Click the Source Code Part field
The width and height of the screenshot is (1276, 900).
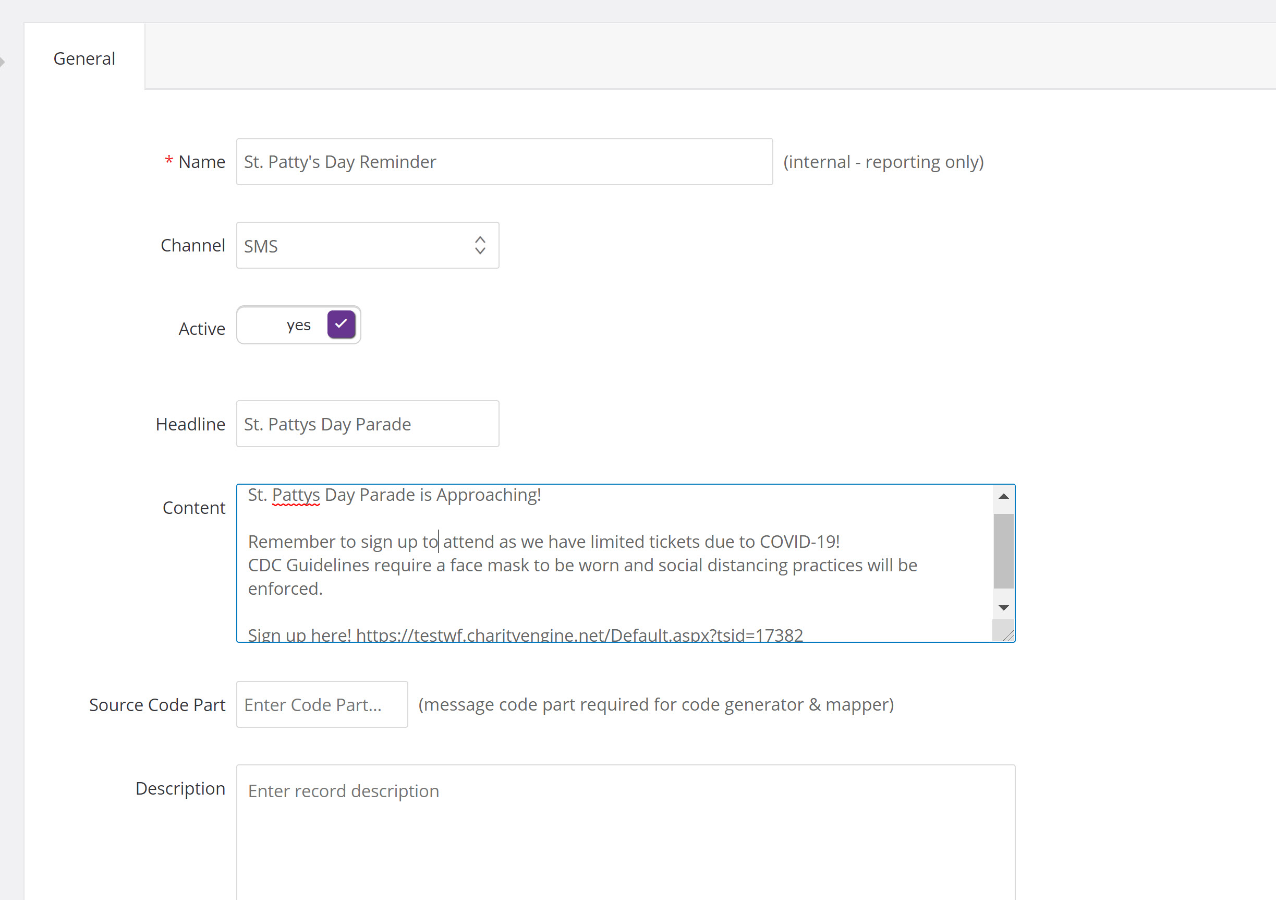(322, 704)
